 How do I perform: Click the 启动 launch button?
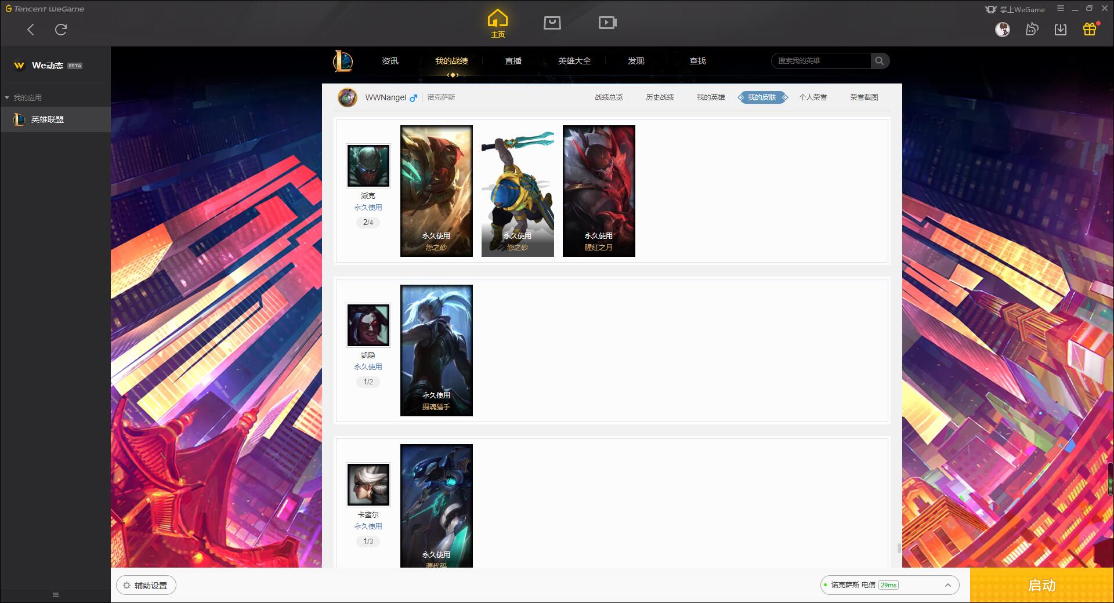[1041, 585]
